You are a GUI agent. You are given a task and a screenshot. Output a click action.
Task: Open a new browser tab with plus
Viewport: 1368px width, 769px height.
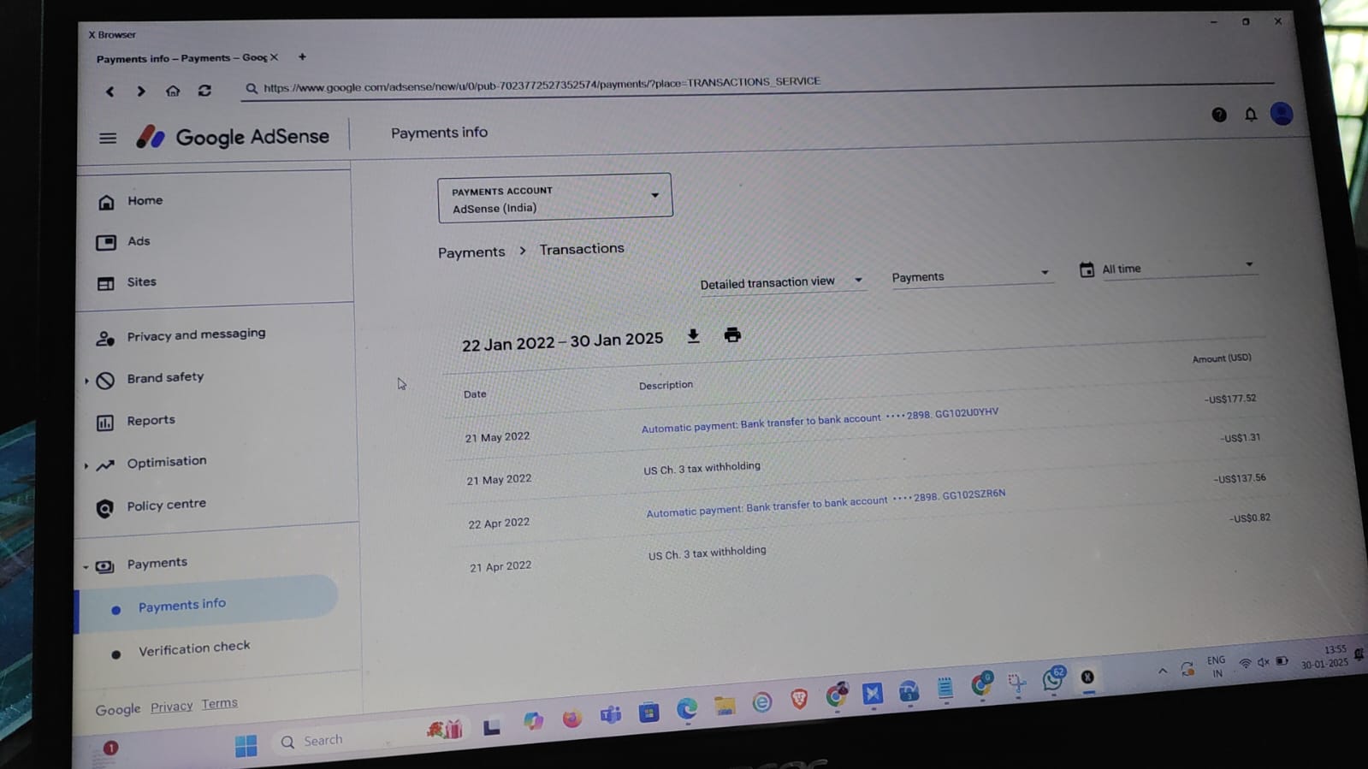pyautogui.click(x=302, y=57)
